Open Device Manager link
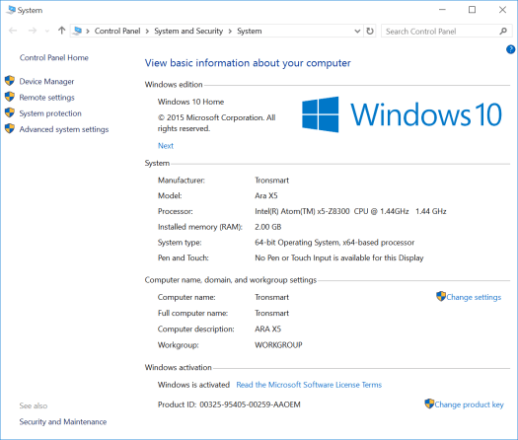The height and width of the screenshot is (440, 518). [46, 82]
